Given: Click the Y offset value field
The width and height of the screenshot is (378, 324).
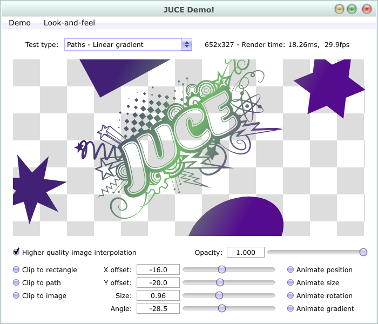Looking at the screenshot, I should (x=158, y=283).
